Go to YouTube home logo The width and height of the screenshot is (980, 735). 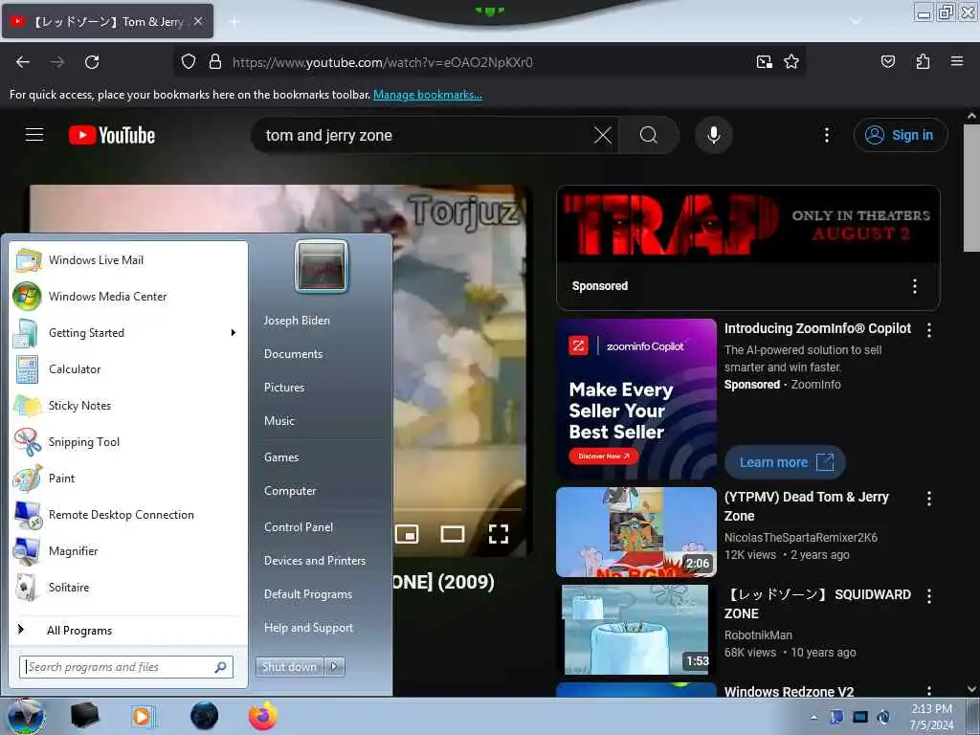click(112, 135)
